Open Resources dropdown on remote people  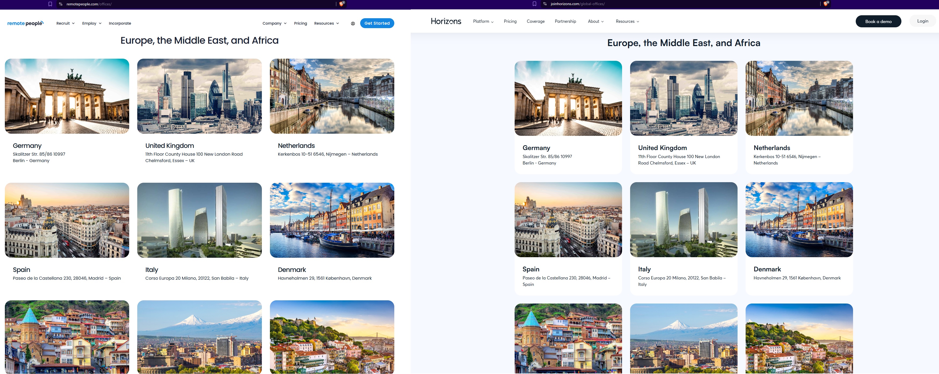(327, 23)
